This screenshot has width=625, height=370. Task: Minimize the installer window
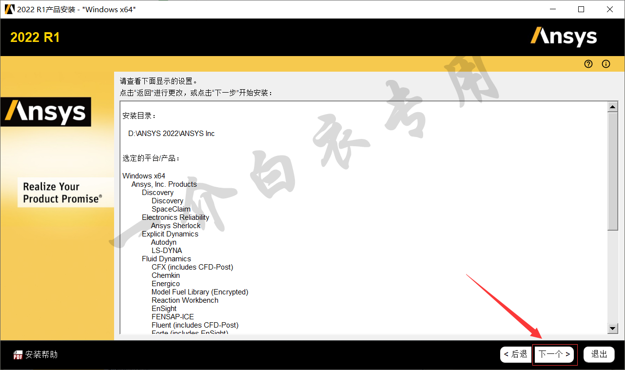[553, 9]
